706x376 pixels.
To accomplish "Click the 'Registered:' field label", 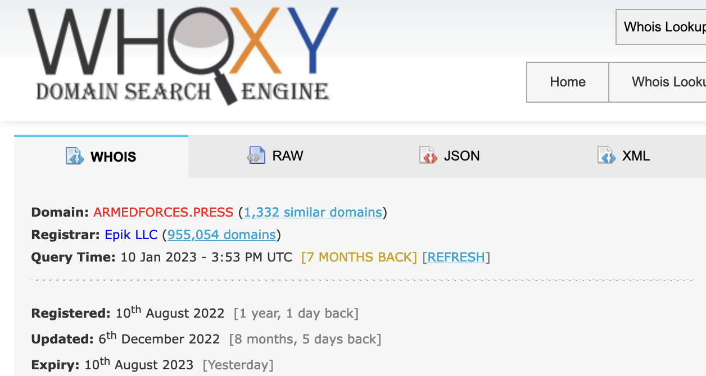I will coord(71,313).
